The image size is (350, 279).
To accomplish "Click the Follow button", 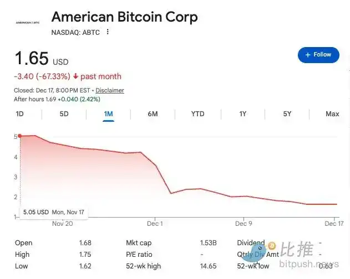I will pos(318,55).
